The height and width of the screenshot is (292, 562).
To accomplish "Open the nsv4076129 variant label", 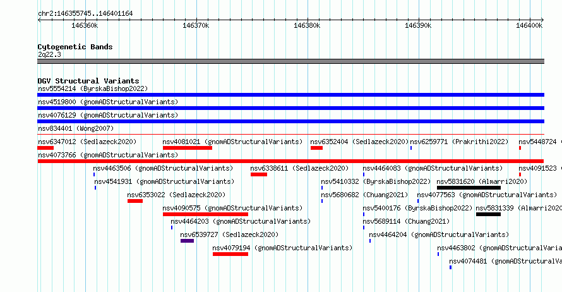I will point(108,115).
